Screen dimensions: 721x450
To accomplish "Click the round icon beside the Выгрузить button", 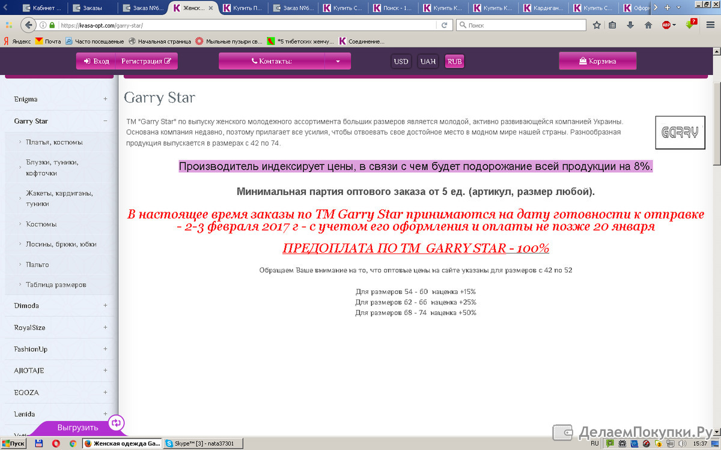I will [116, 423].
